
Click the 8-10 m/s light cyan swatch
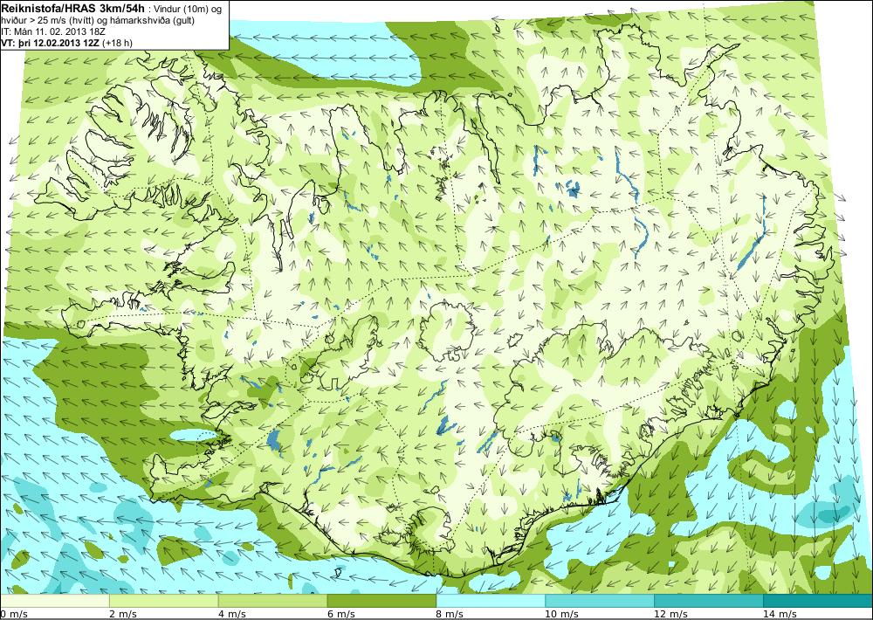point(491,601)
